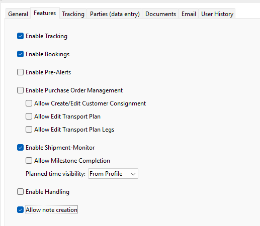Image resolution: width=260 pixels, height=226 pixels.
Task: Check Allow Create/Edit Customer Consignment
Action: [x=29, y=103]
